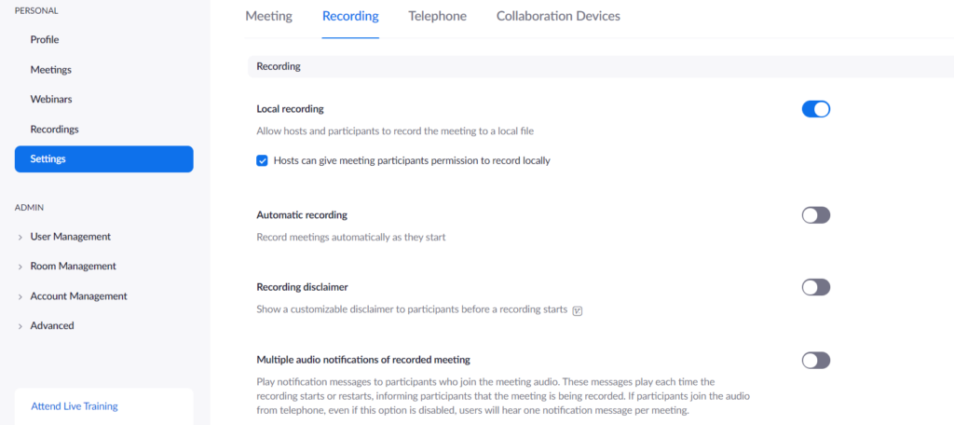Select the highlighted Settings menu item
This screenshot has width=954, height=425.
[104, 159]
